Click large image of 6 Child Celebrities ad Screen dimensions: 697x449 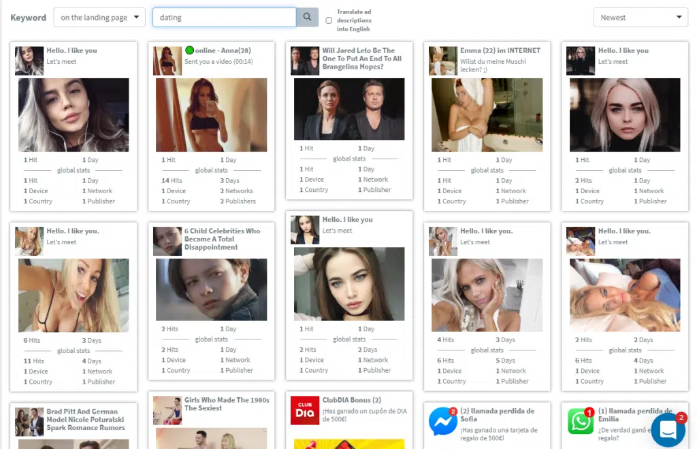coord(212,290)
